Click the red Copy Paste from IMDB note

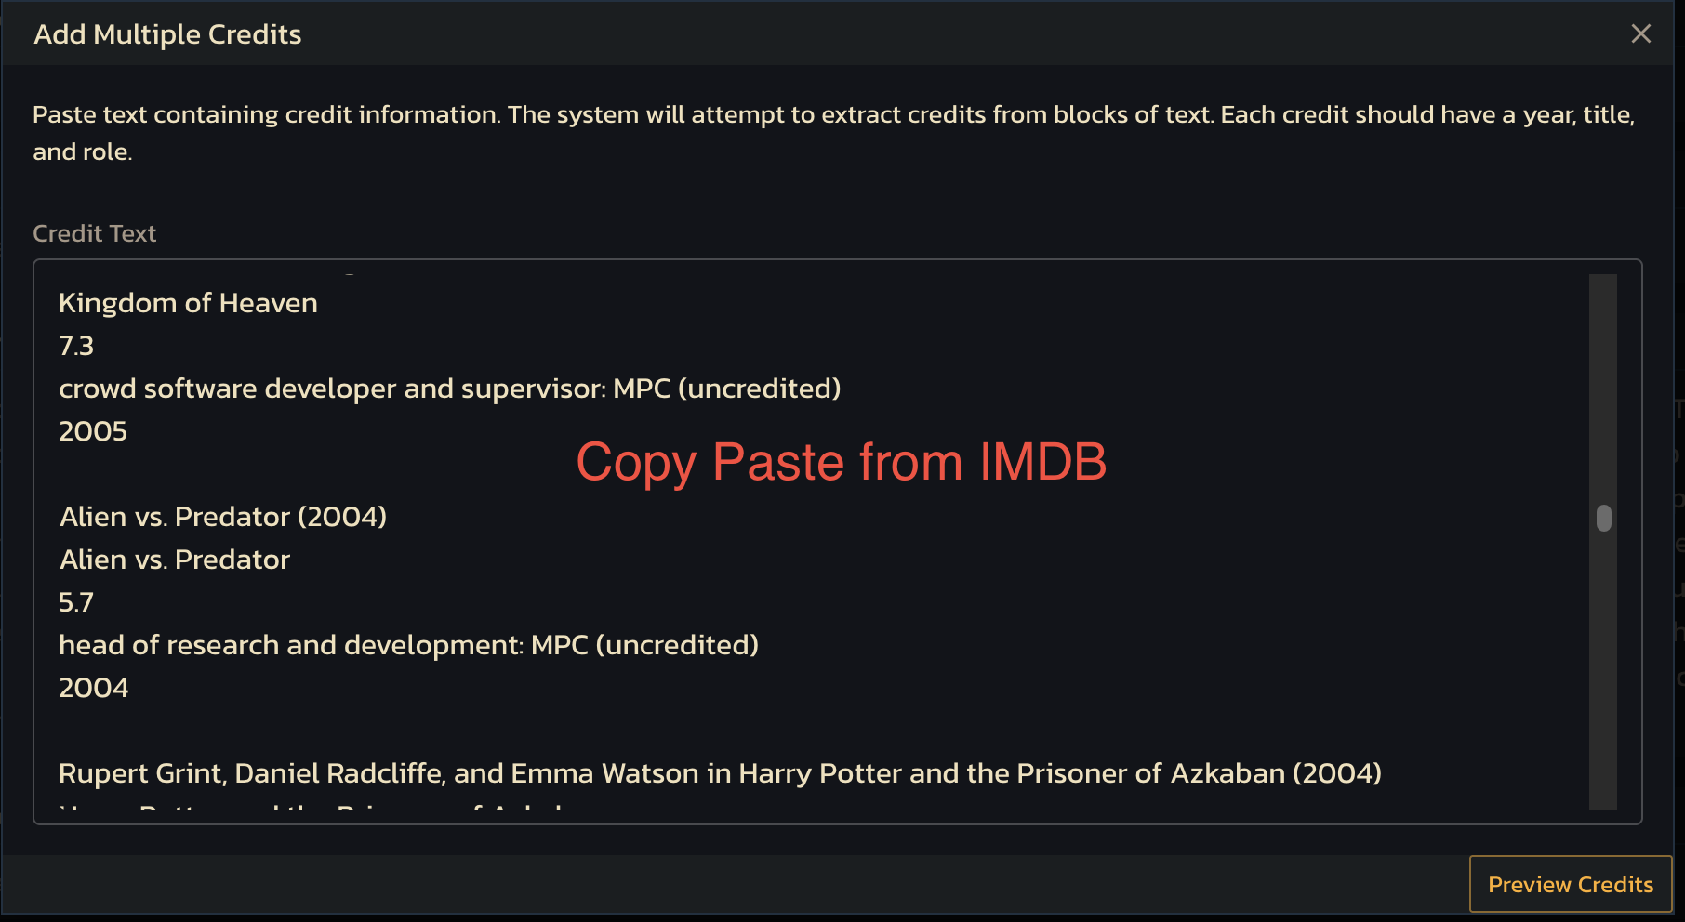click(842, 462)
